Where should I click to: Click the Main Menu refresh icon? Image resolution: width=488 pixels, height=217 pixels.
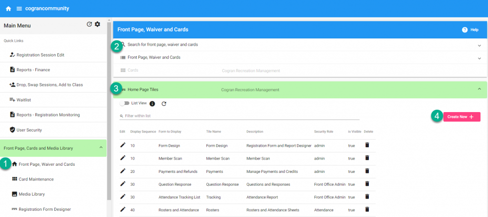pos(89,24)
